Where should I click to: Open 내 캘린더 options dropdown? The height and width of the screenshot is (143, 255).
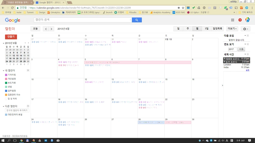coord(28,70)
